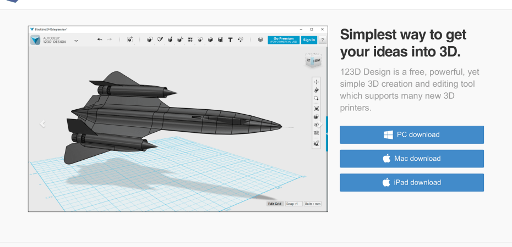Viewport: 512px width, 247px height.
Task: Click the Undo arrow in the toolbar
Action: click(x=100, y=40)
